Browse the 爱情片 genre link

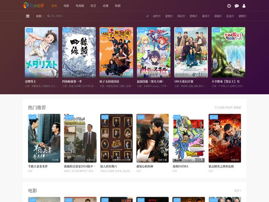(169, 16)
